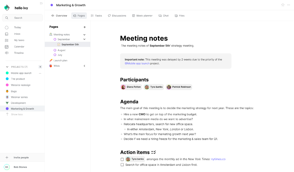Click the Launch plan rocket icon
294x172 pixels.
click(x=51, y=60)
